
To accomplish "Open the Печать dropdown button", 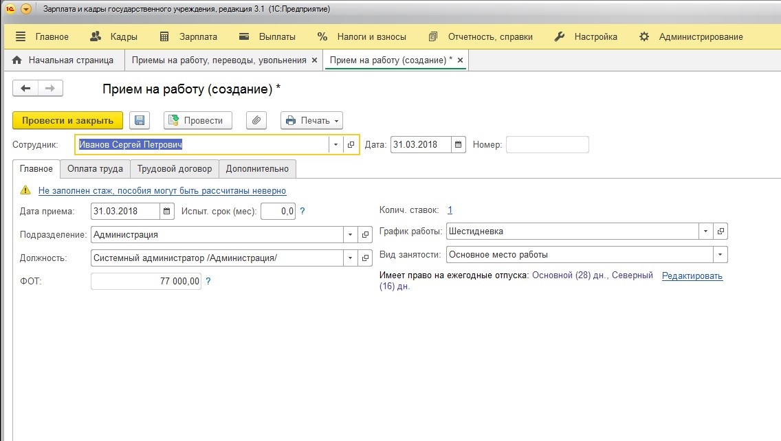I will [312, 120].
